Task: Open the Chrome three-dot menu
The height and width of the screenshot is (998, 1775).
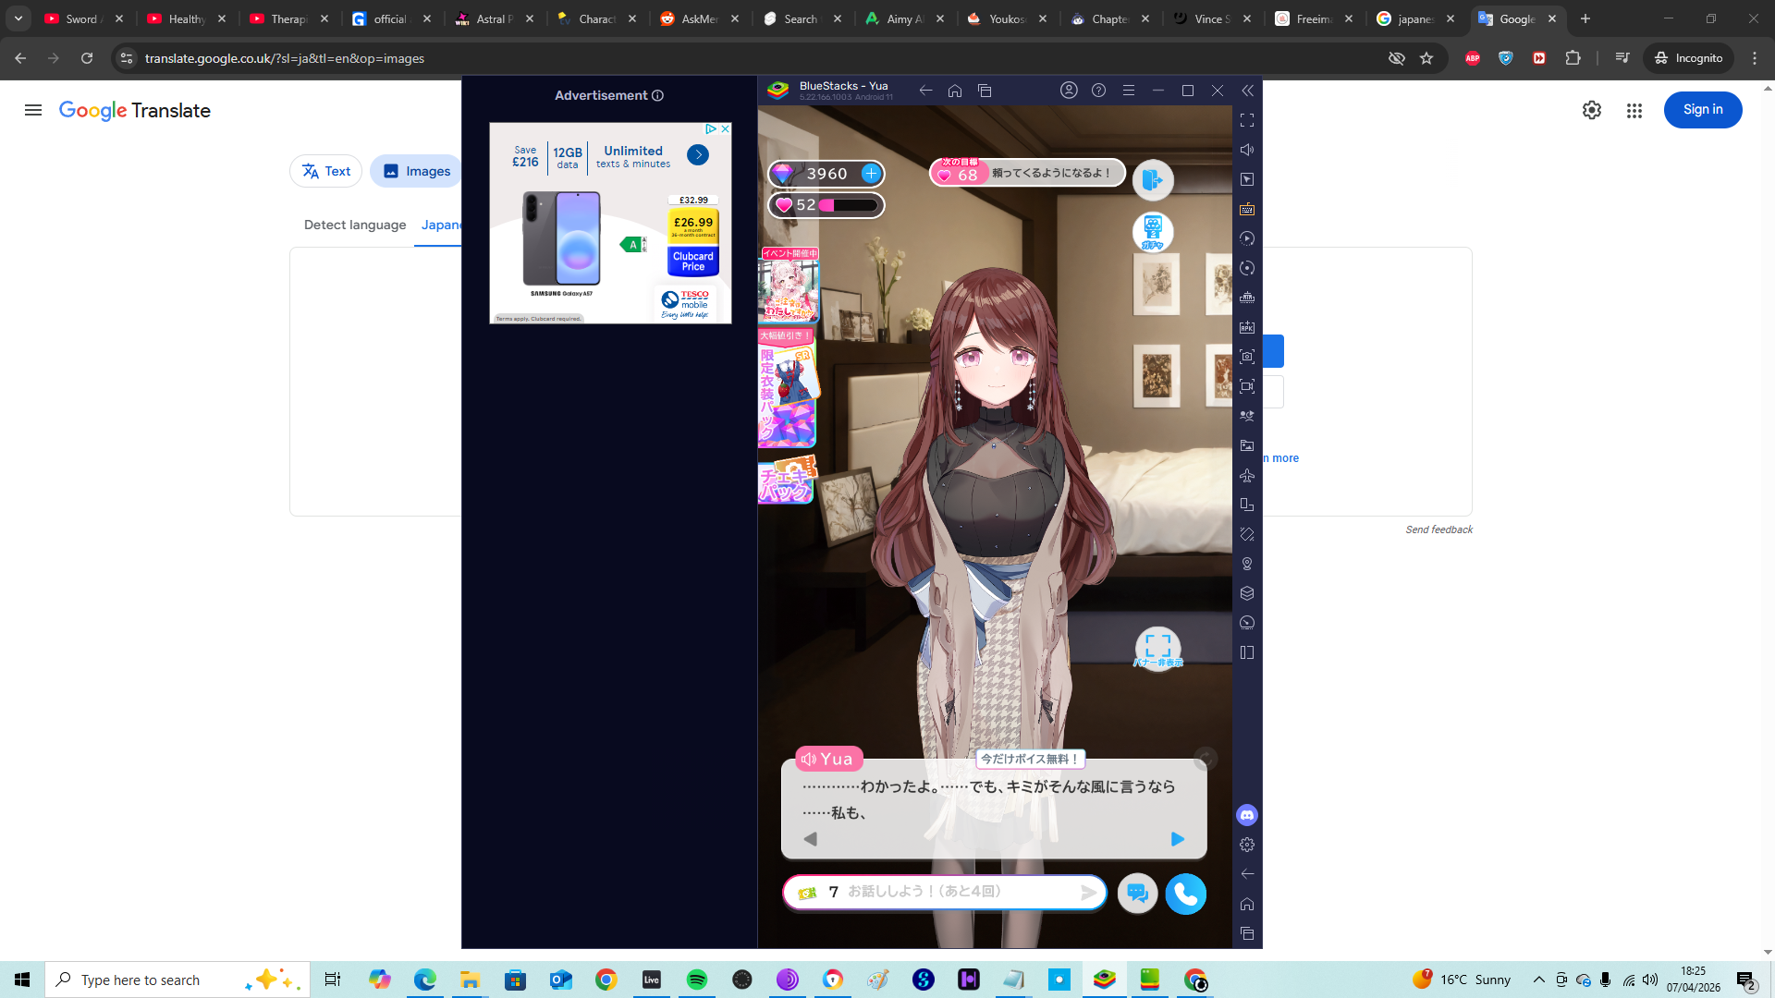Action: pos(1755,58)
